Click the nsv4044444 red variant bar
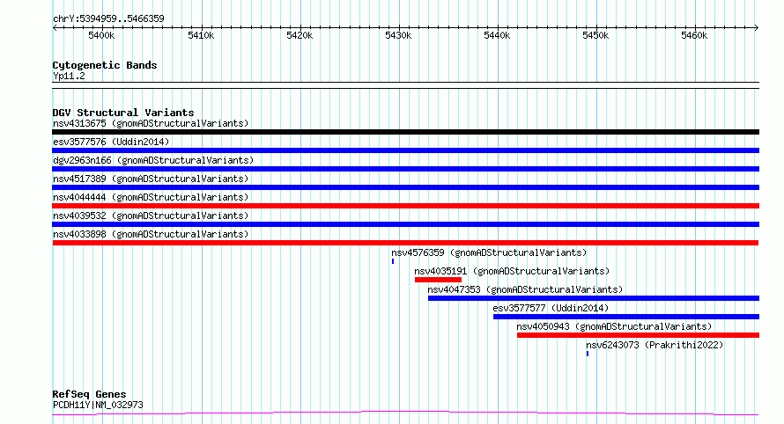The width and height of the screenshot is (784, 424). [x=405, y=206]
